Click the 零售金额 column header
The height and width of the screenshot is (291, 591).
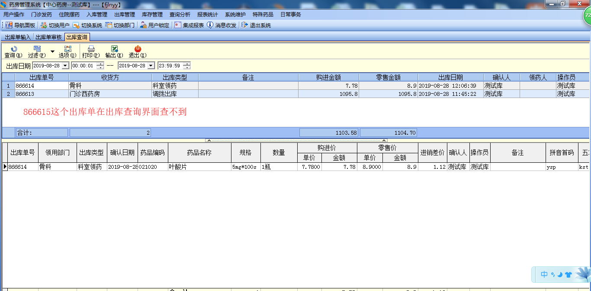[388, 77]
